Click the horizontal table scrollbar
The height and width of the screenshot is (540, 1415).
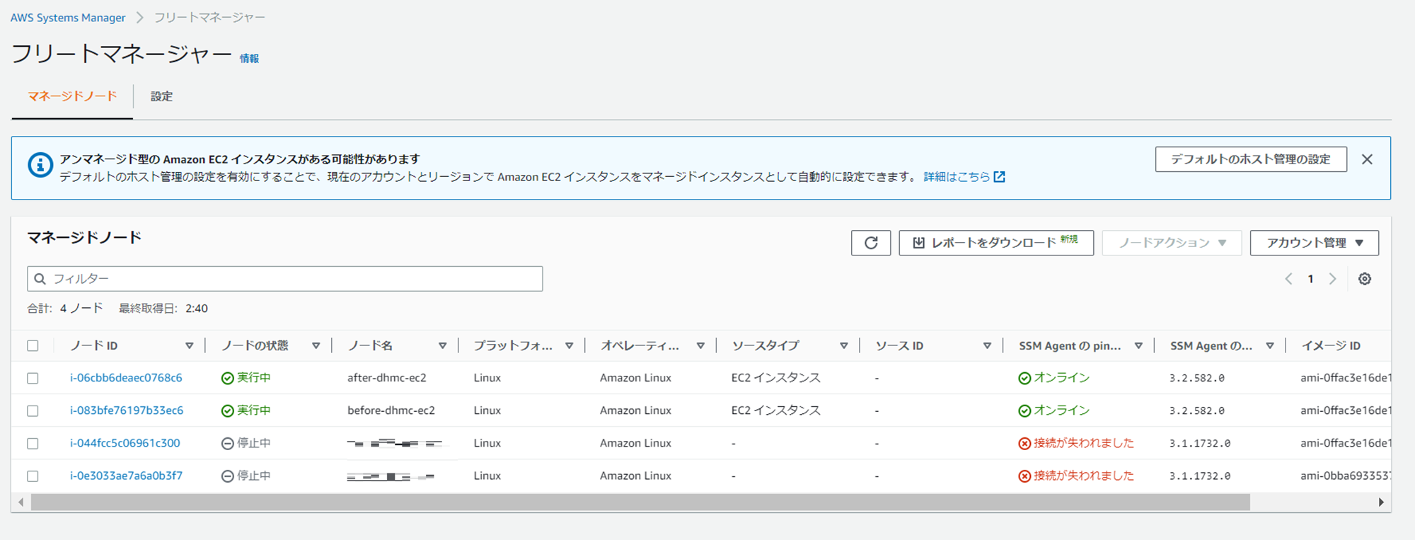[x=640, y=502]
